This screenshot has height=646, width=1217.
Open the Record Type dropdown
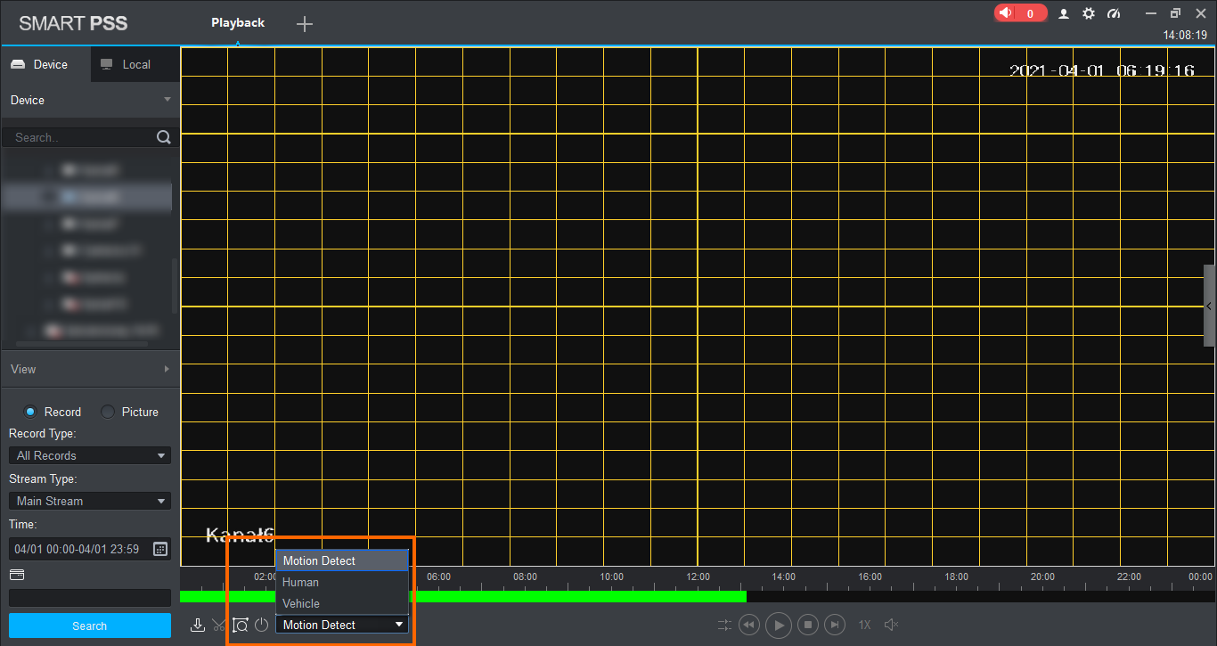click(89, 455)
